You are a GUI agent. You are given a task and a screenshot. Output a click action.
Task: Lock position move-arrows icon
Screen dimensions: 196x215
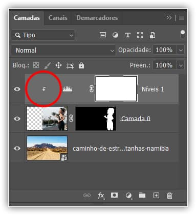click(58, 65)
